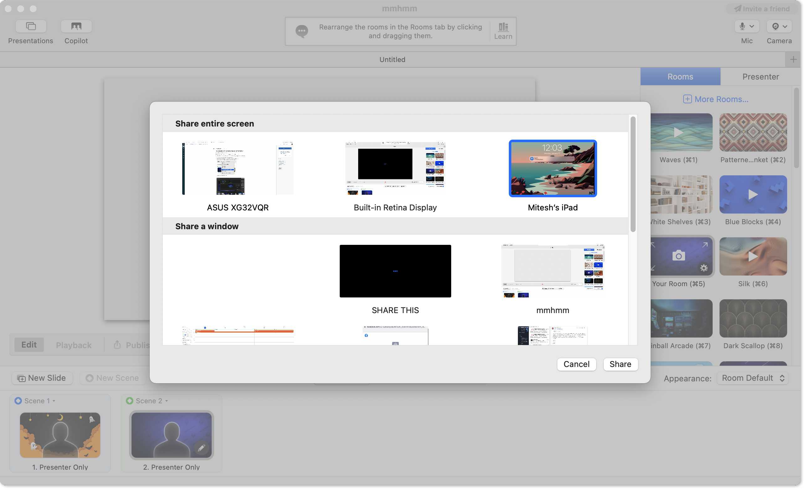Click the chat bubble tip icon
Image resolution: width=805 pixels, height=490 pixels.
point(302,31)
